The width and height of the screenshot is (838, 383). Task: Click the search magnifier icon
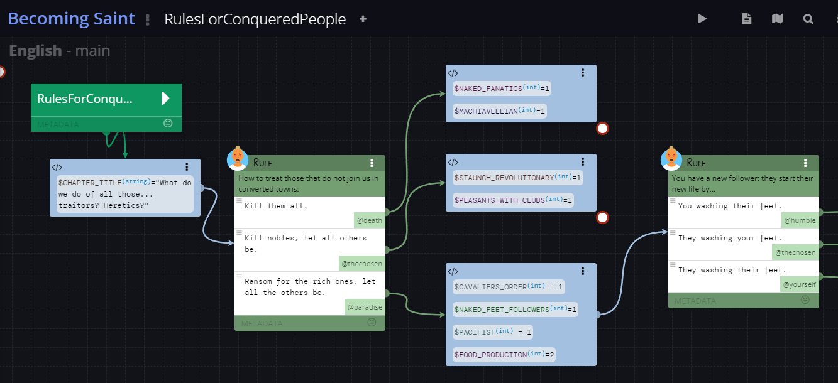808,19
